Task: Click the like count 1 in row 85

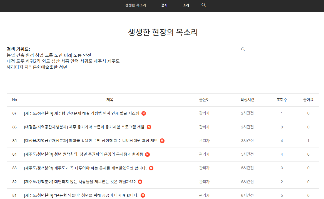Action: tap(308, 141)
